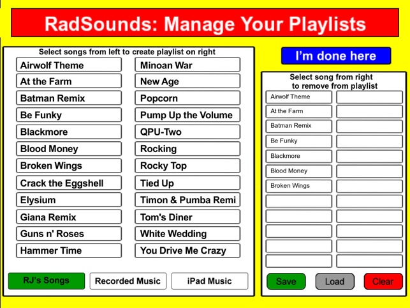Remove Broken Wings from the playlist

point(299,186)
